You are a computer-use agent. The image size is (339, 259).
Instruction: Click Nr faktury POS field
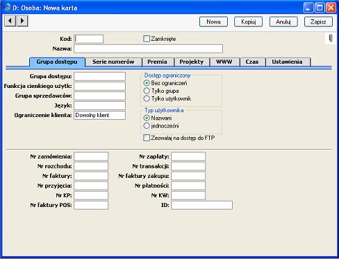click(91, 205)
